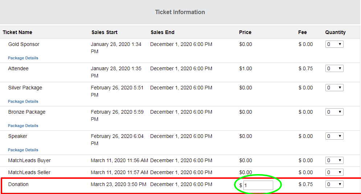361x194 pixels.
Task: Click the Sales Start column header
Action: [x=104, y=32]
